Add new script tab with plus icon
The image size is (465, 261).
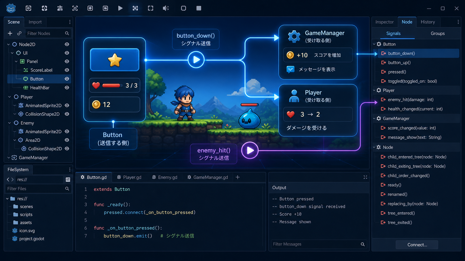[238, 177]
